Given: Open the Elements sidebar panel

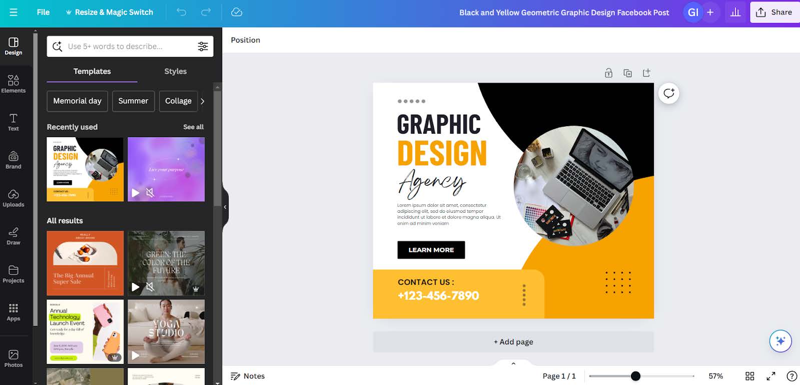Looking at the screenshot, I should coord(14,84).
